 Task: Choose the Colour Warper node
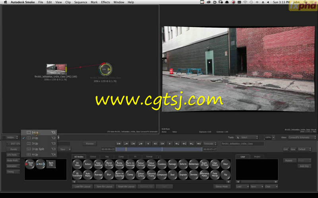click(x=151, y=164)
